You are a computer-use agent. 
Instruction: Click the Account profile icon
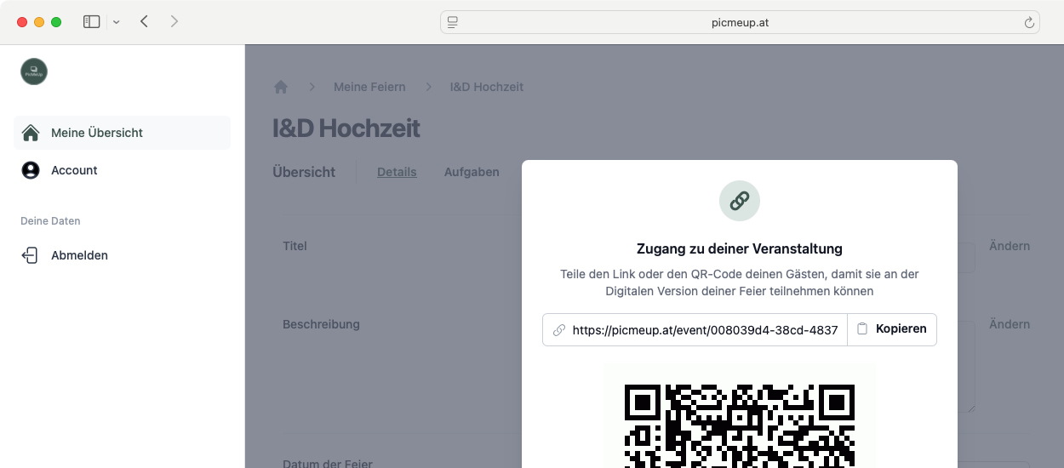point(31,170)
